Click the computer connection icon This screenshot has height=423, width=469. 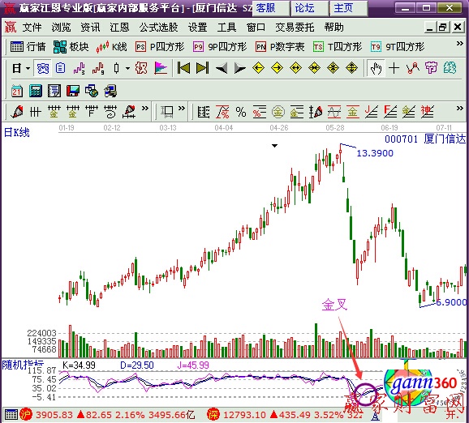[110, 91]
